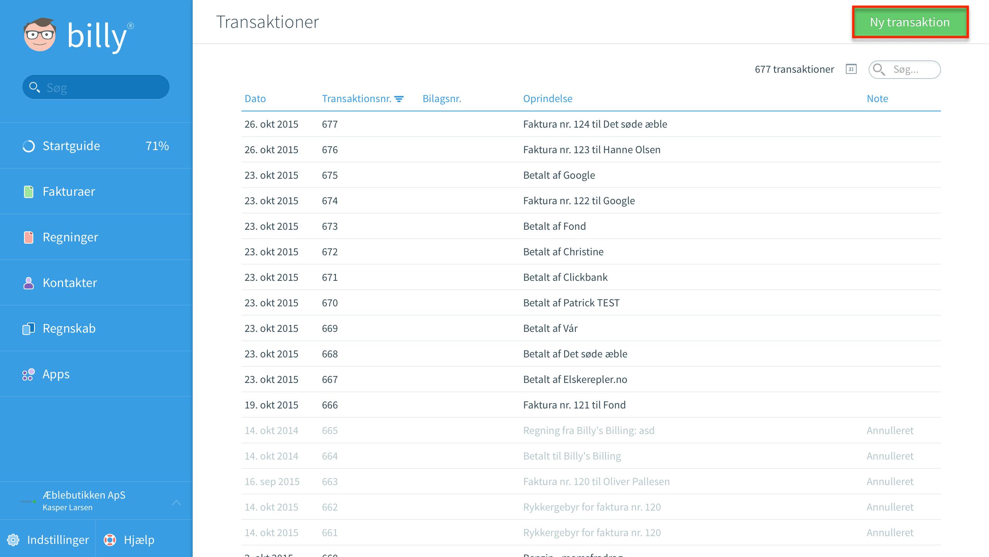Click the red Regninger document icon

(29, 237)
